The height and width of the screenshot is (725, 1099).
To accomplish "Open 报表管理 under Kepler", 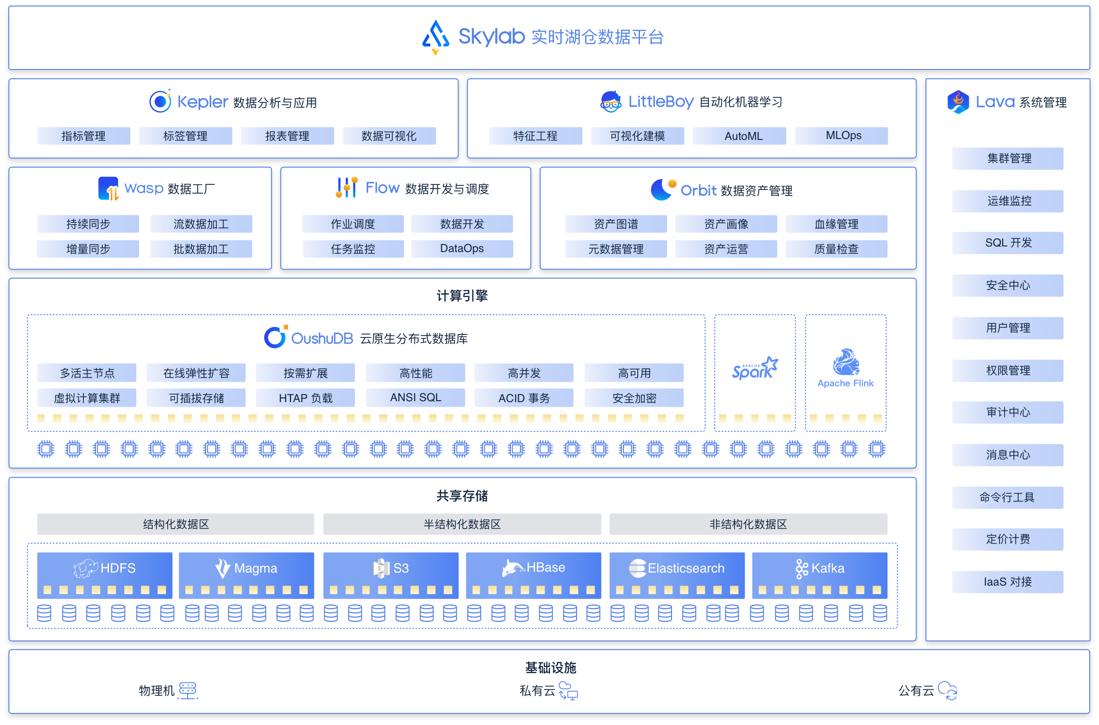I will 288,136.
